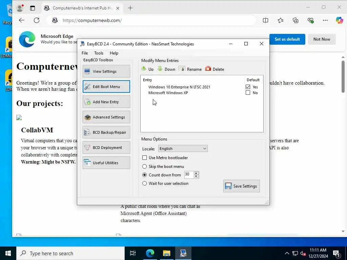Select Wait for user selection option
The height and width of the screenshot is (260, 347).
coord(144,183)
